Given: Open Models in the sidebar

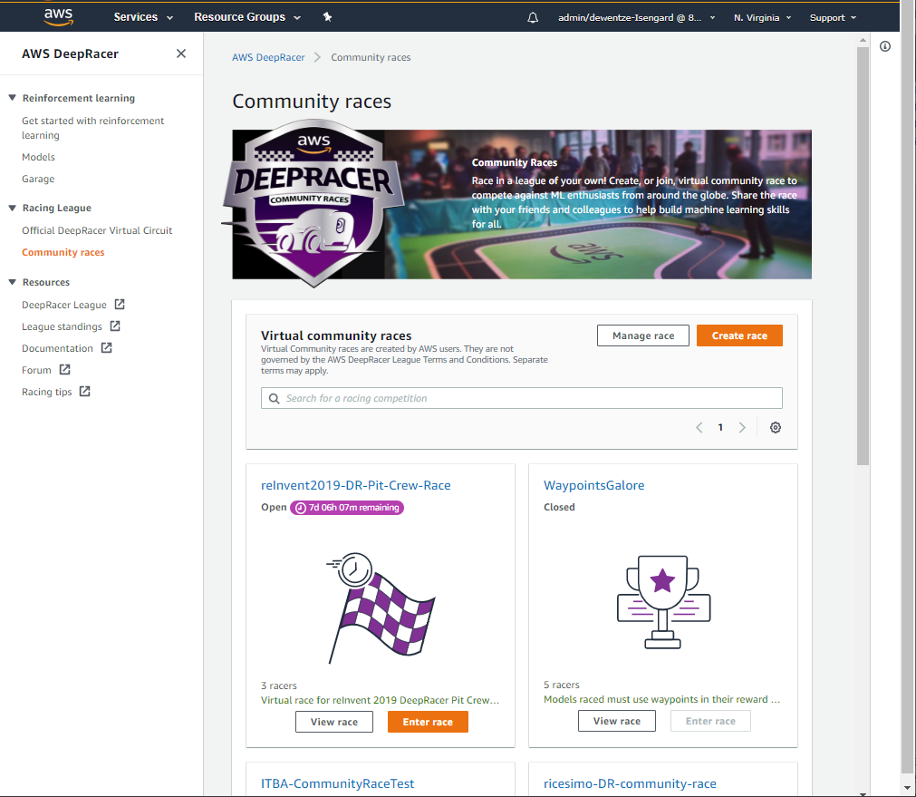Looking at the screenshot, I should [x=38, y=157].
